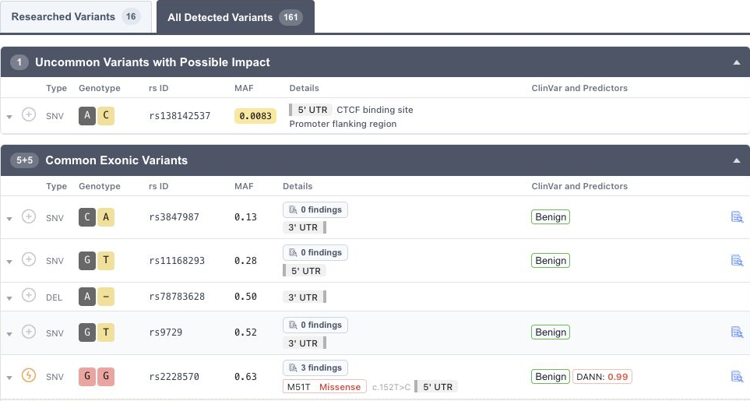
Task: Click the 0.0083 MAF badge
Action: click(x=255, y=116)
